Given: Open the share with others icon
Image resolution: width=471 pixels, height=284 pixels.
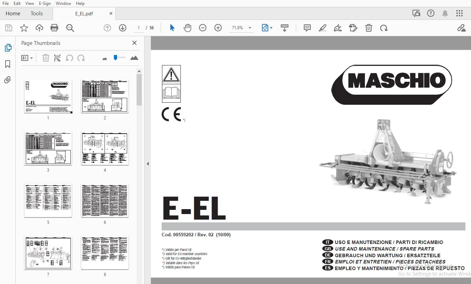Looking at the screenshot, I should (416, 14).
